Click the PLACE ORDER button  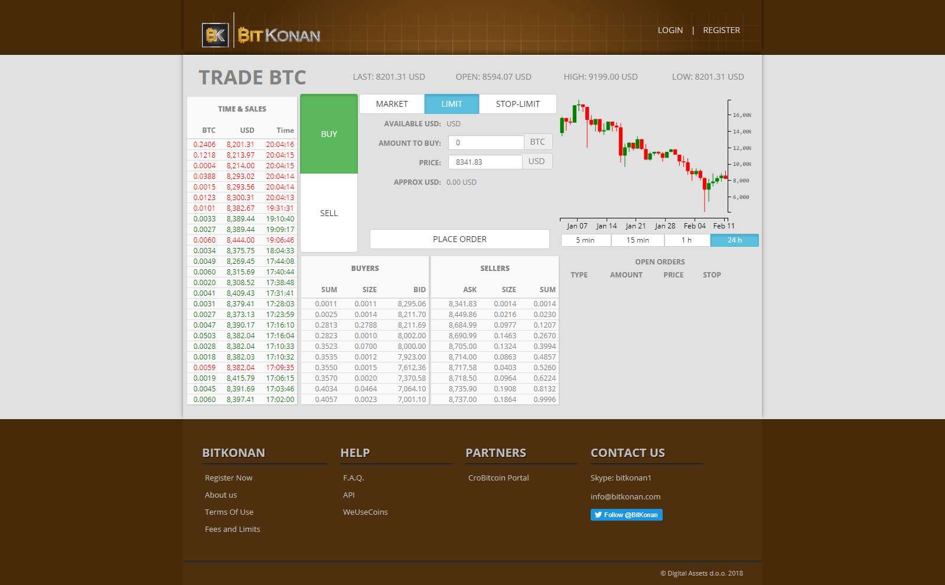pyautogui.click(x=460, y=239)
